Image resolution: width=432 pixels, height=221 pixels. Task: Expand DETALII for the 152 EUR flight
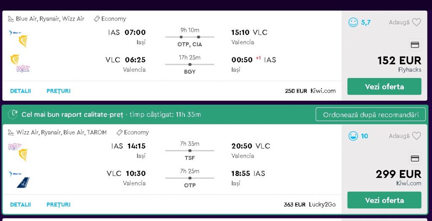click(x=21, y=91)
